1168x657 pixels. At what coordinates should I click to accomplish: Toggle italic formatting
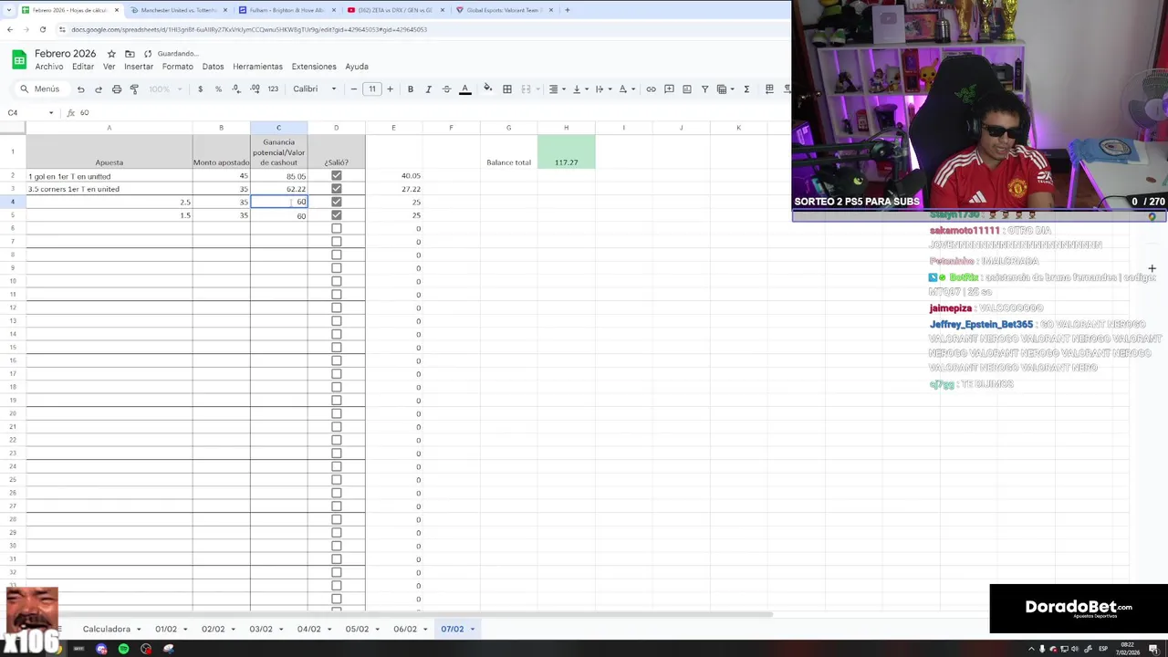[x=428, y=89]
